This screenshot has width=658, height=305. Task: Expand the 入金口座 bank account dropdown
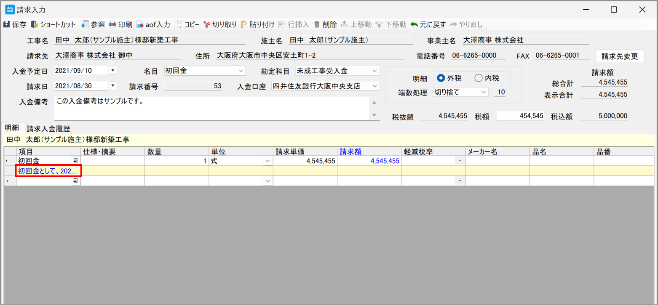[x=375, y=86]
